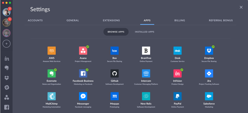Open the Box app icon
This screenshot has height=113, width=248.
(x=115, y=51)
